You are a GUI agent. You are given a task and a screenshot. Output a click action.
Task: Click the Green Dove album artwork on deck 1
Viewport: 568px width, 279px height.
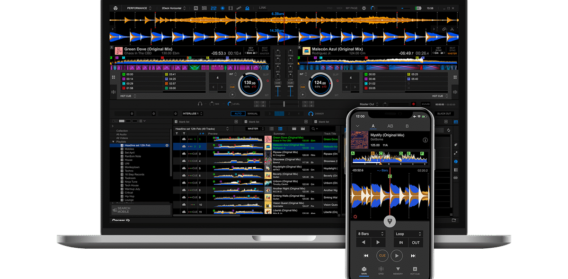coord(119,51)
